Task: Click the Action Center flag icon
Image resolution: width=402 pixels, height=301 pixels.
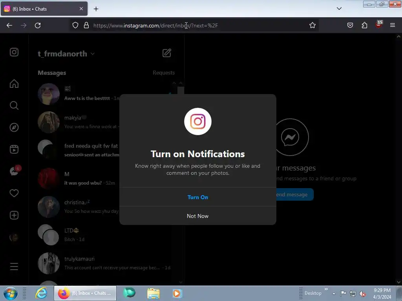Action: [343, 293]
